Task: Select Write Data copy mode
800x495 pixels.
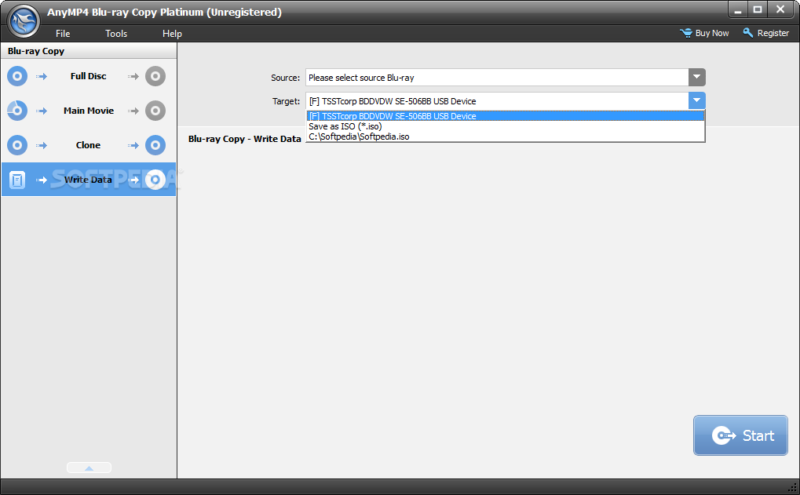Action: pos(89,180)
